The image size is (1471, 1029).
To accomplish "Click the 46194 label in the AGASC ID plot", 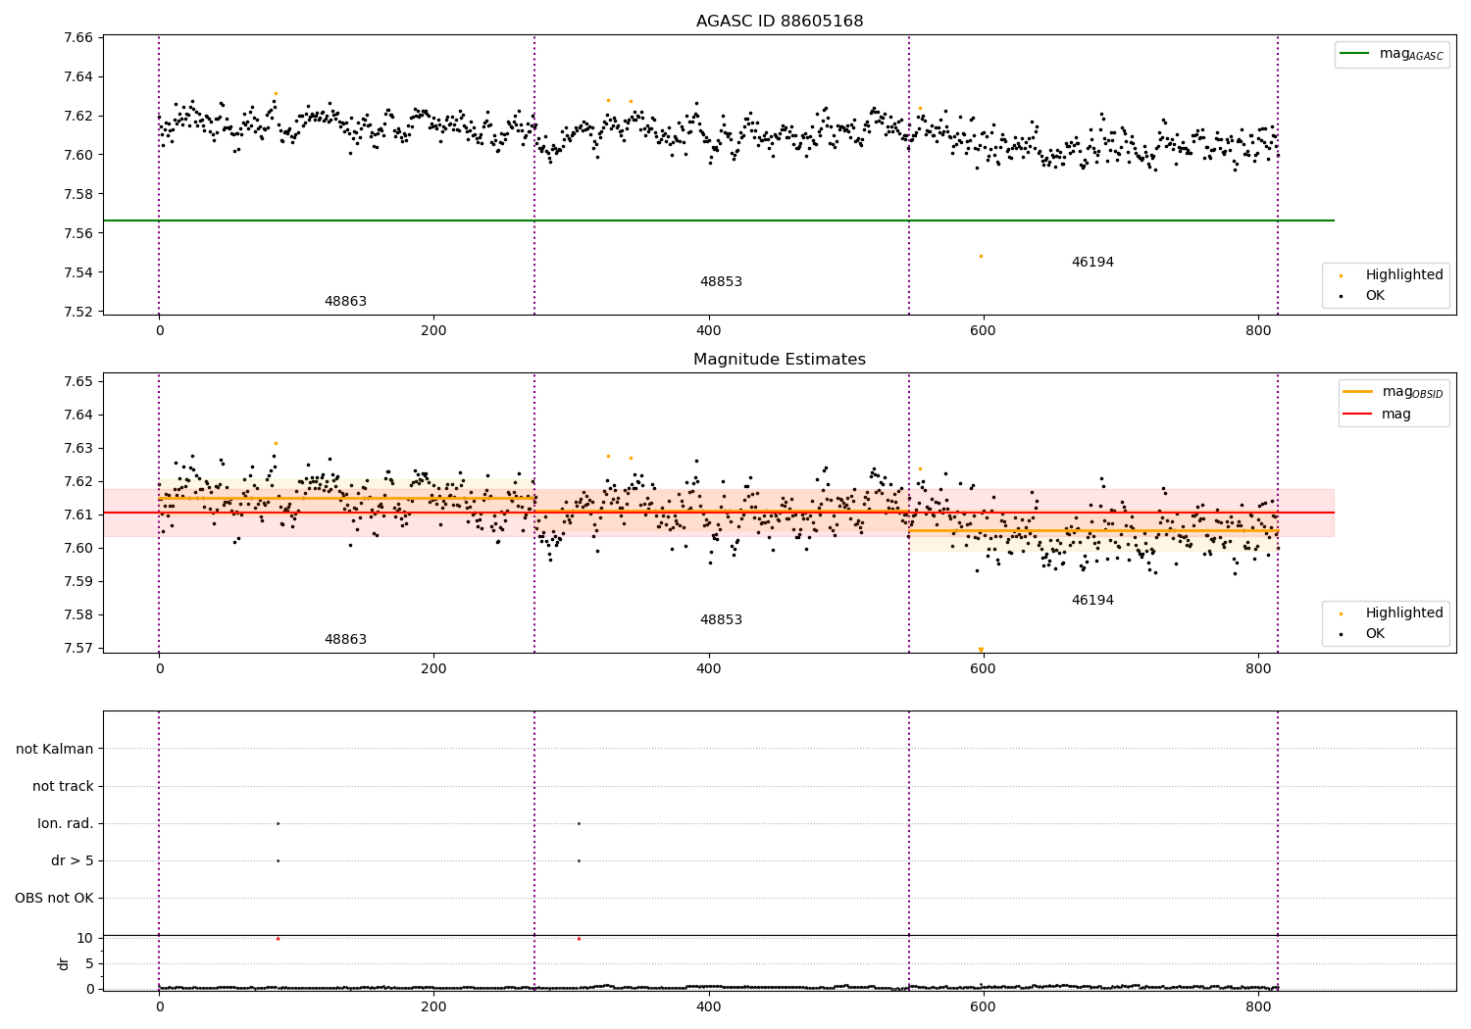I will click(1092, 263).
